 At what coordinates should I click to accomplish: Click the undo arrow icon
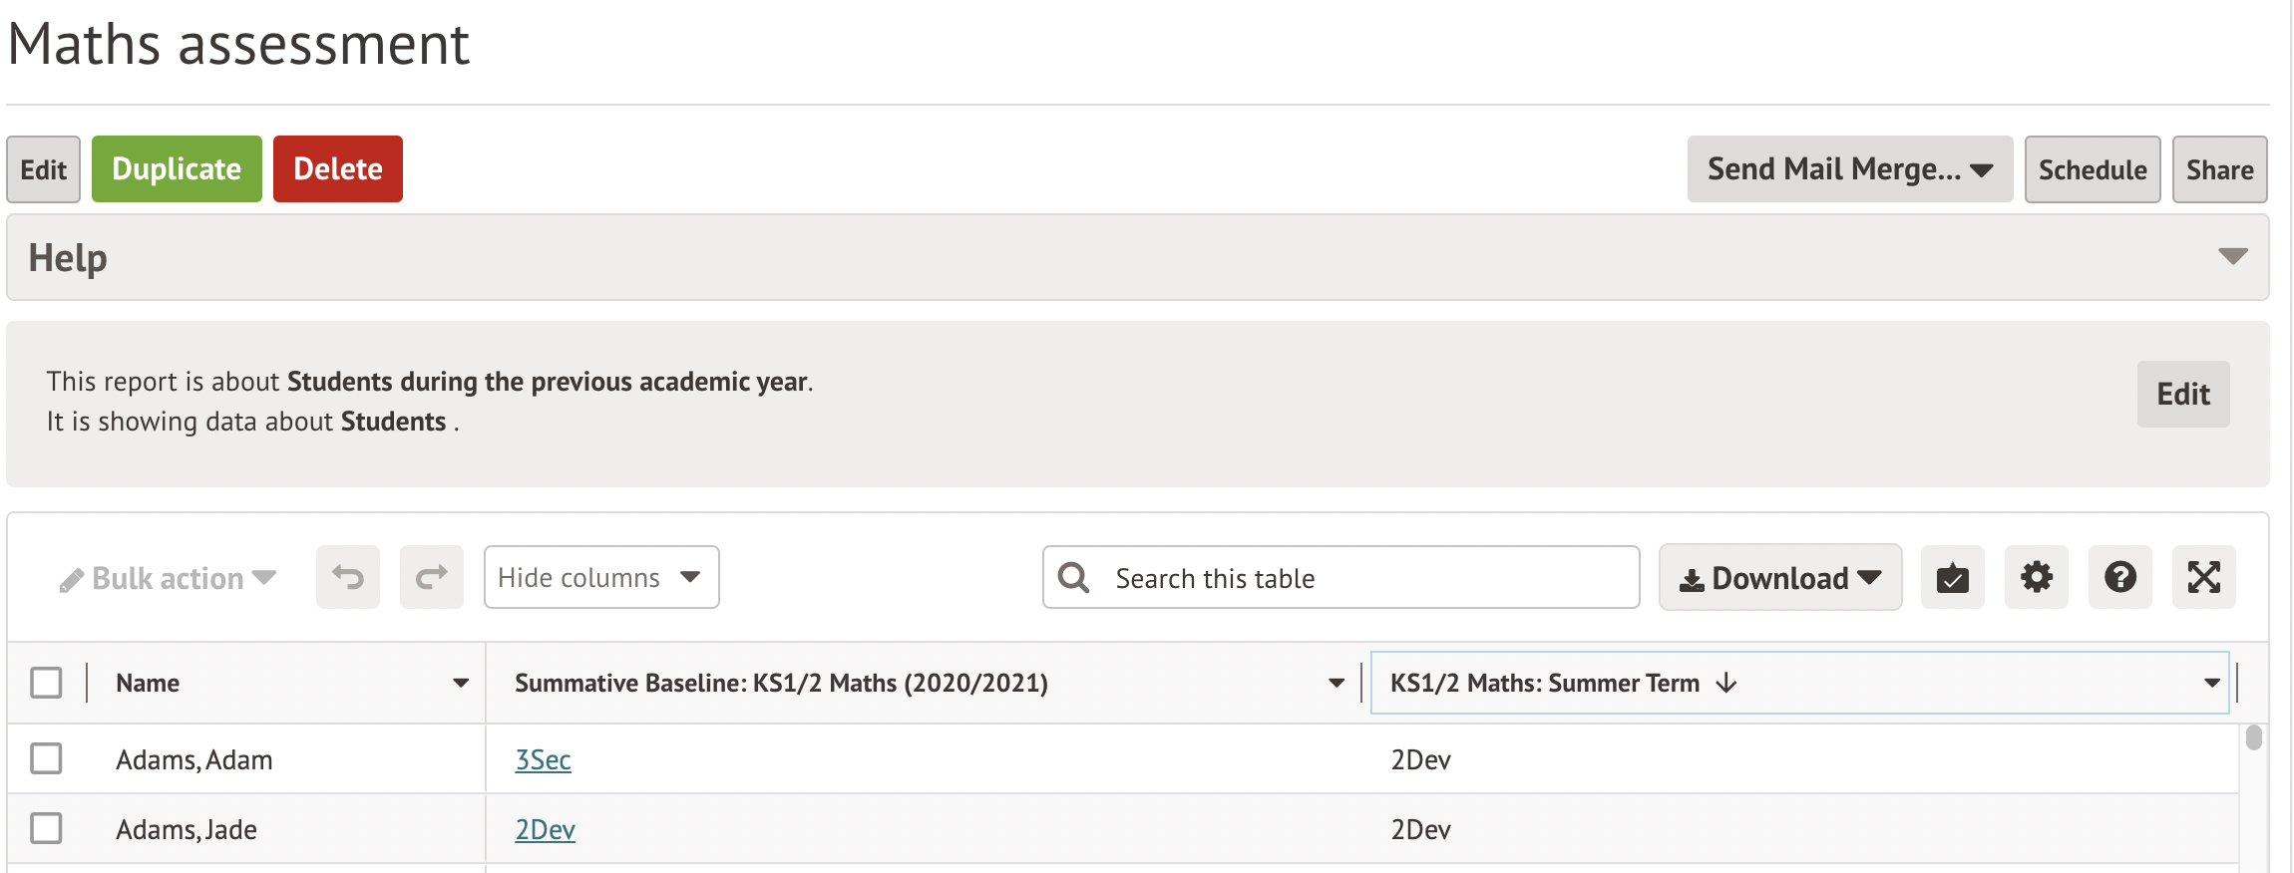pos(348,577)
